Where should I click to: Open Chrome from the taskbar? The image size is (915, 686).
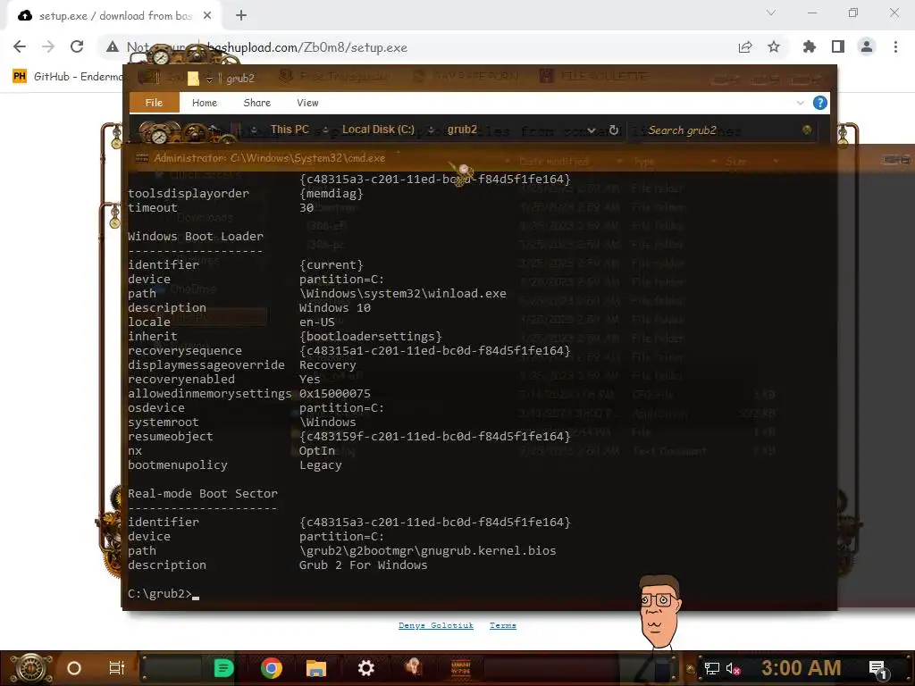pos(272,668)
